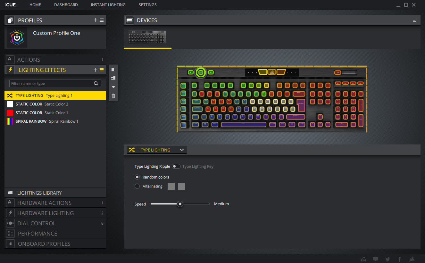Screen dimensions: 425x263
Task: Click the Profiles header icon
Action: click(11, 20)
